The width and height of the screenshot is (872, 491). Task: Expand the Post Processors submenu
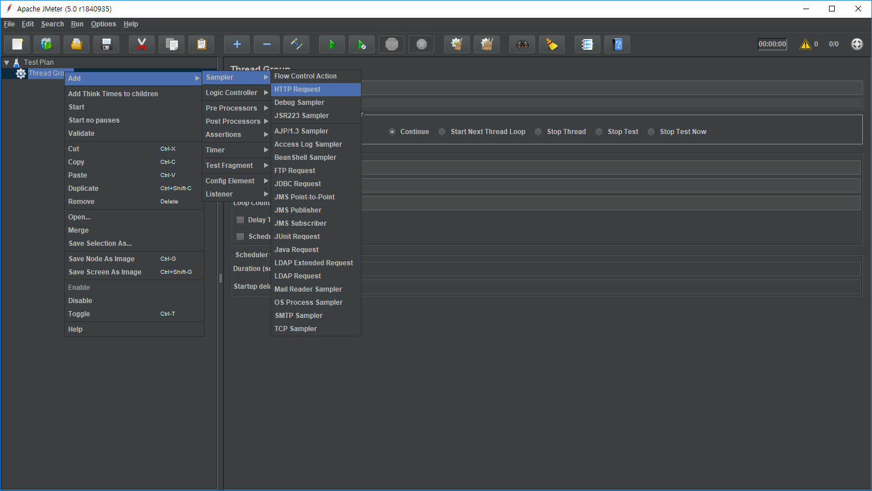tap(237, 121)
